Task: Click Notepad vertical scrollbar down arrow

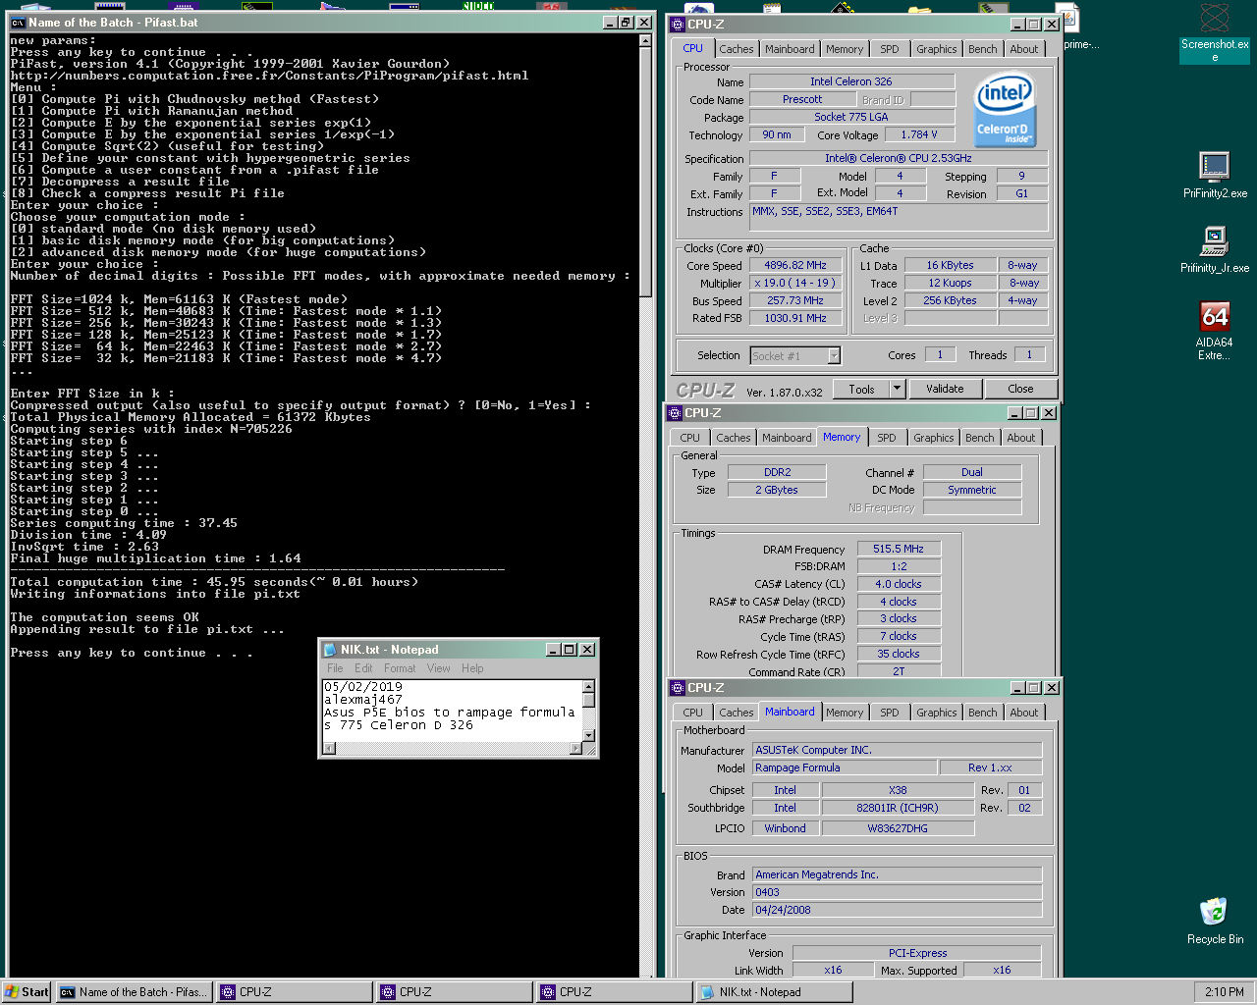Action: point(588,735)
